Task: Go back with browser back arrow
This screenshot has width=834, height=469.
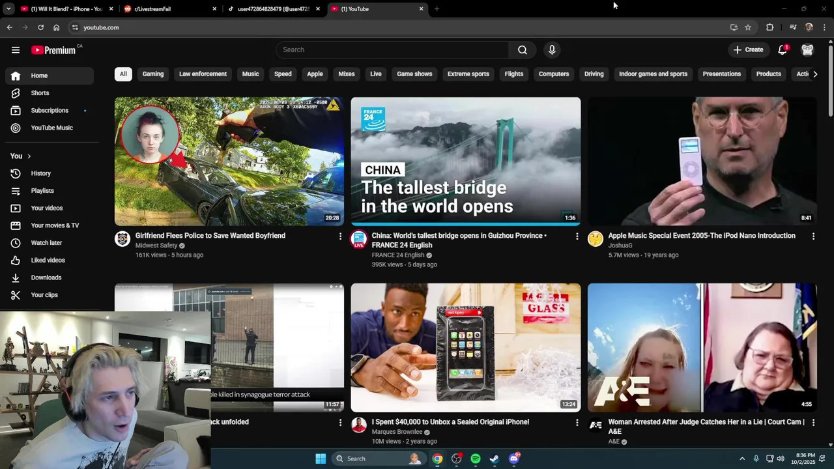Action: click(x=9, y=27)
